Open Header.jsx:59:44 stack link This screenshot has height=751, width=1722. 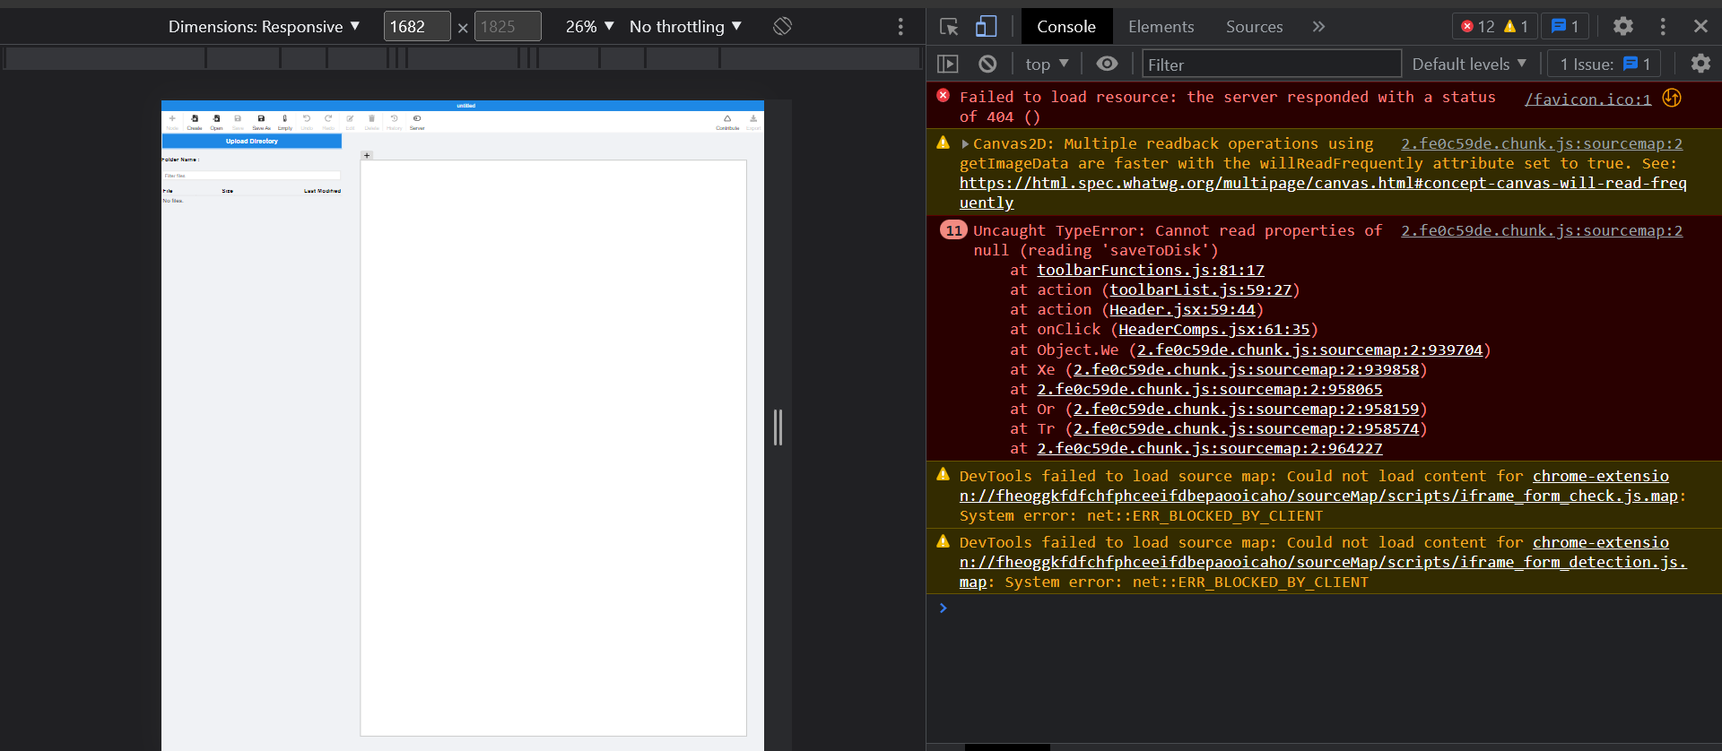tap(1182, 309)
